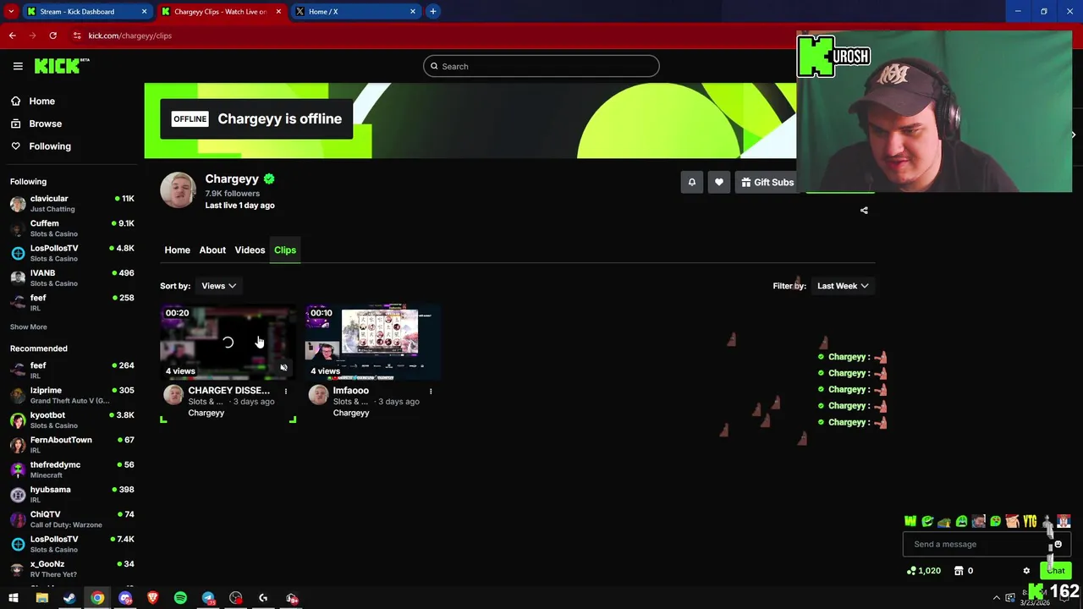Reload the page
Image resolution: width=1083 pixels, height=609 pixels.
coord(52,36)
